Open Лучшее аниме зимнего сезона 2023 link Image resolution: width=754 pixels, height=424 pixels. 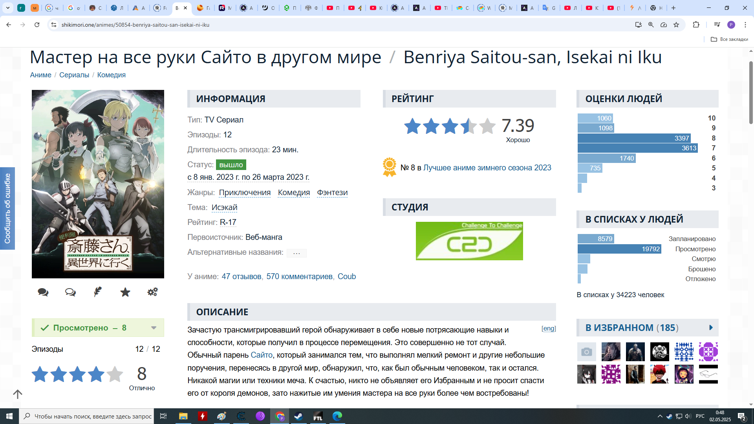click(x=487, y=168)
